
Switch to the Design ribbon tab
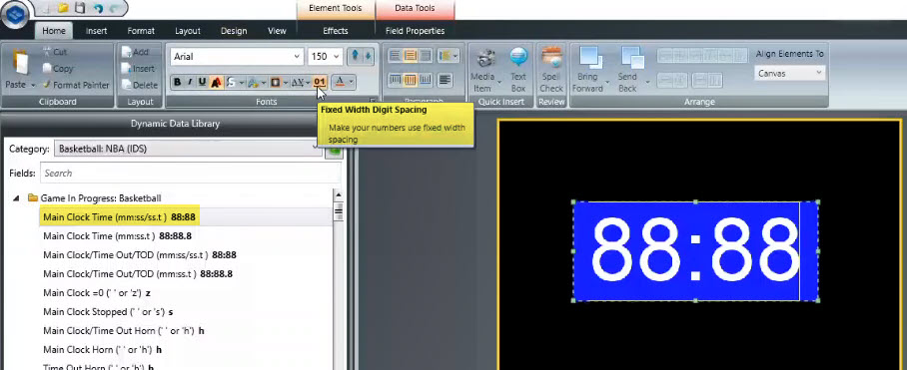point(234,31)
